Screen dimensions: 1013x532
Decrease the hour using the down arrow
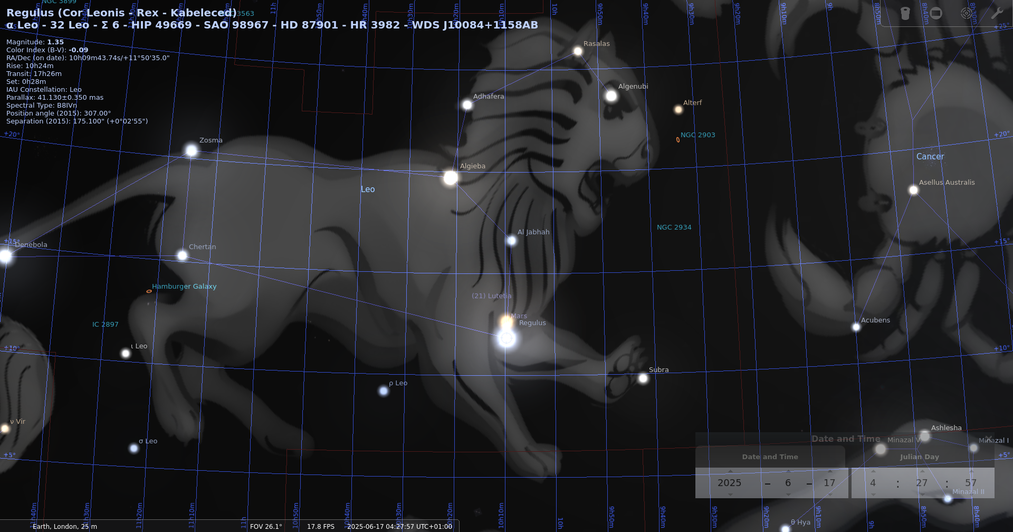(873, 495)
